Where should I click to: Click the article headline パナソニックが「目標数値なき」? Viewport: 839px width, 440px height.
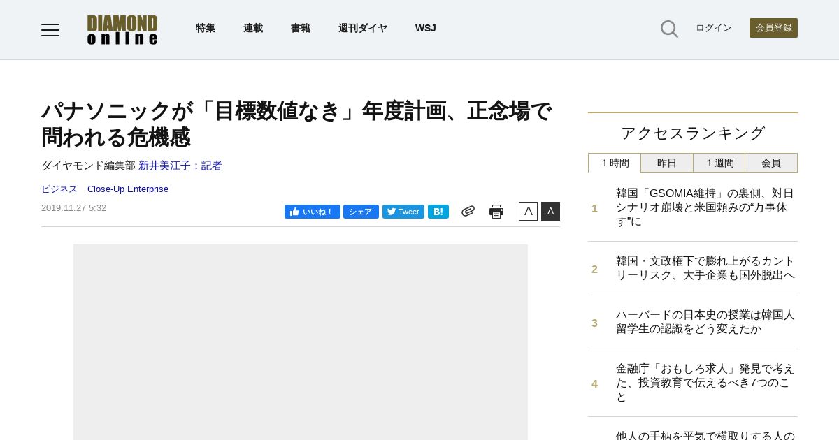click(x=296, y=124)
